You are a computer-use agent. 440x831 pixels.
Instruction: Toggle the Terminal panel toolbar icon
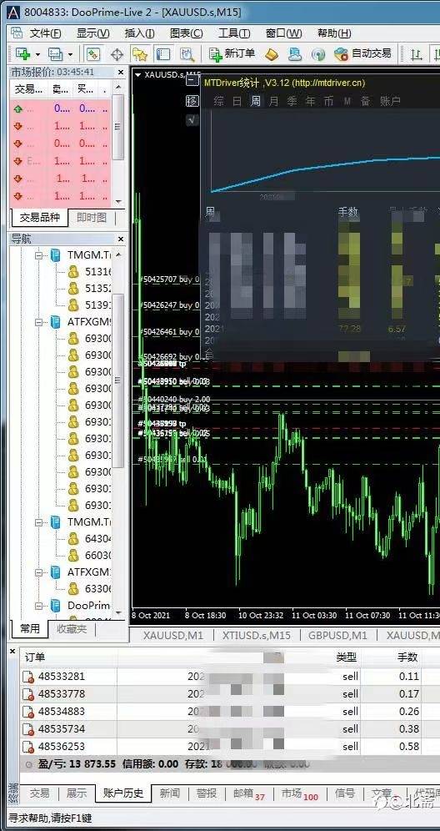163,54
